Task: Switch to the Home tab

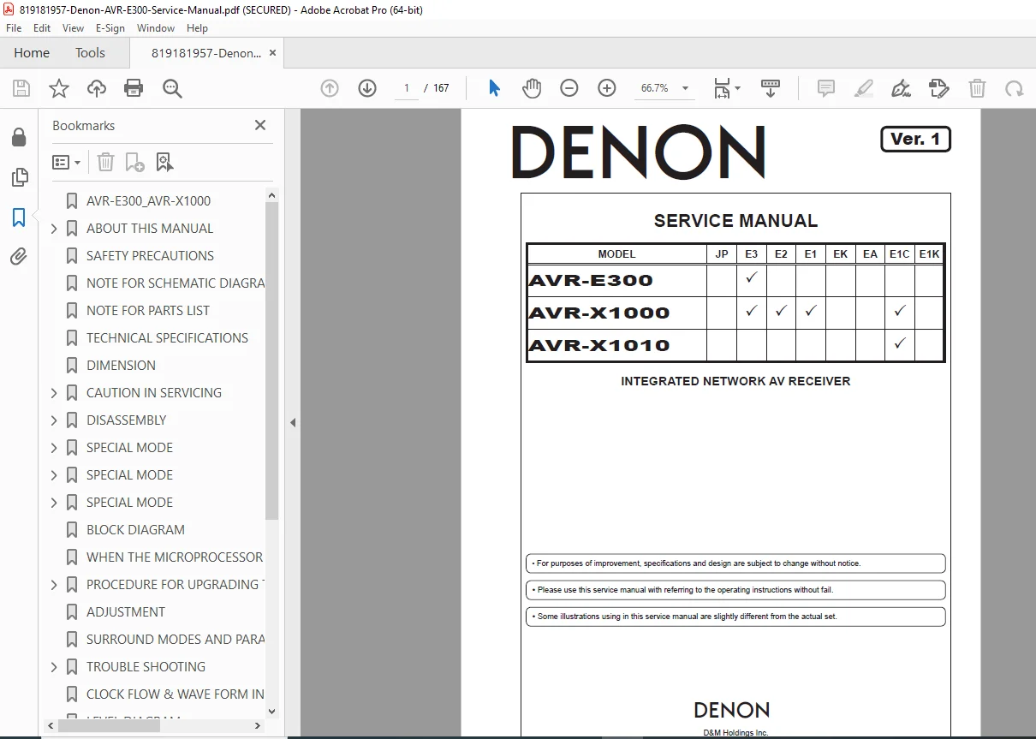Action: [x=32, y=53]
